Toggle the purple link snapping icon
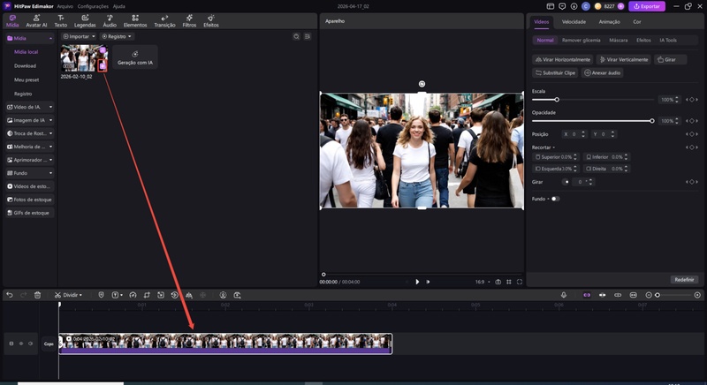Viewport: 707px width, 385px height. pos(587,295)
